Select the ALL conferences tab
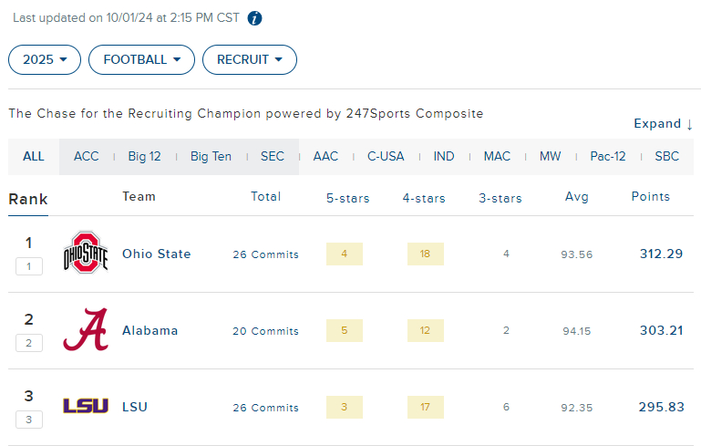Viewport: 701px width, 446px height. (x=34, y=157)
